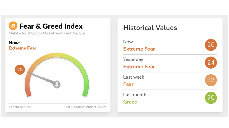Click the Now value 20 circle
The height and width of the screenshot is (128, 229).
click(211, 45)
